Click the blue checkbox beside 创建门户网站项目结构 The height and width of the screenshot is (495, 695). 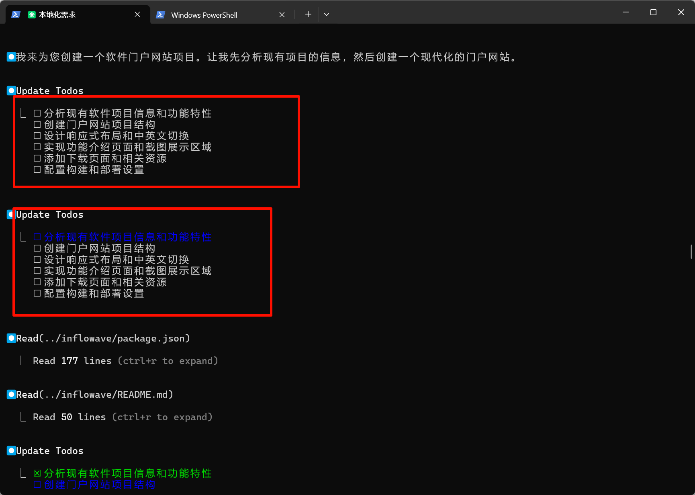coord(37,485)
